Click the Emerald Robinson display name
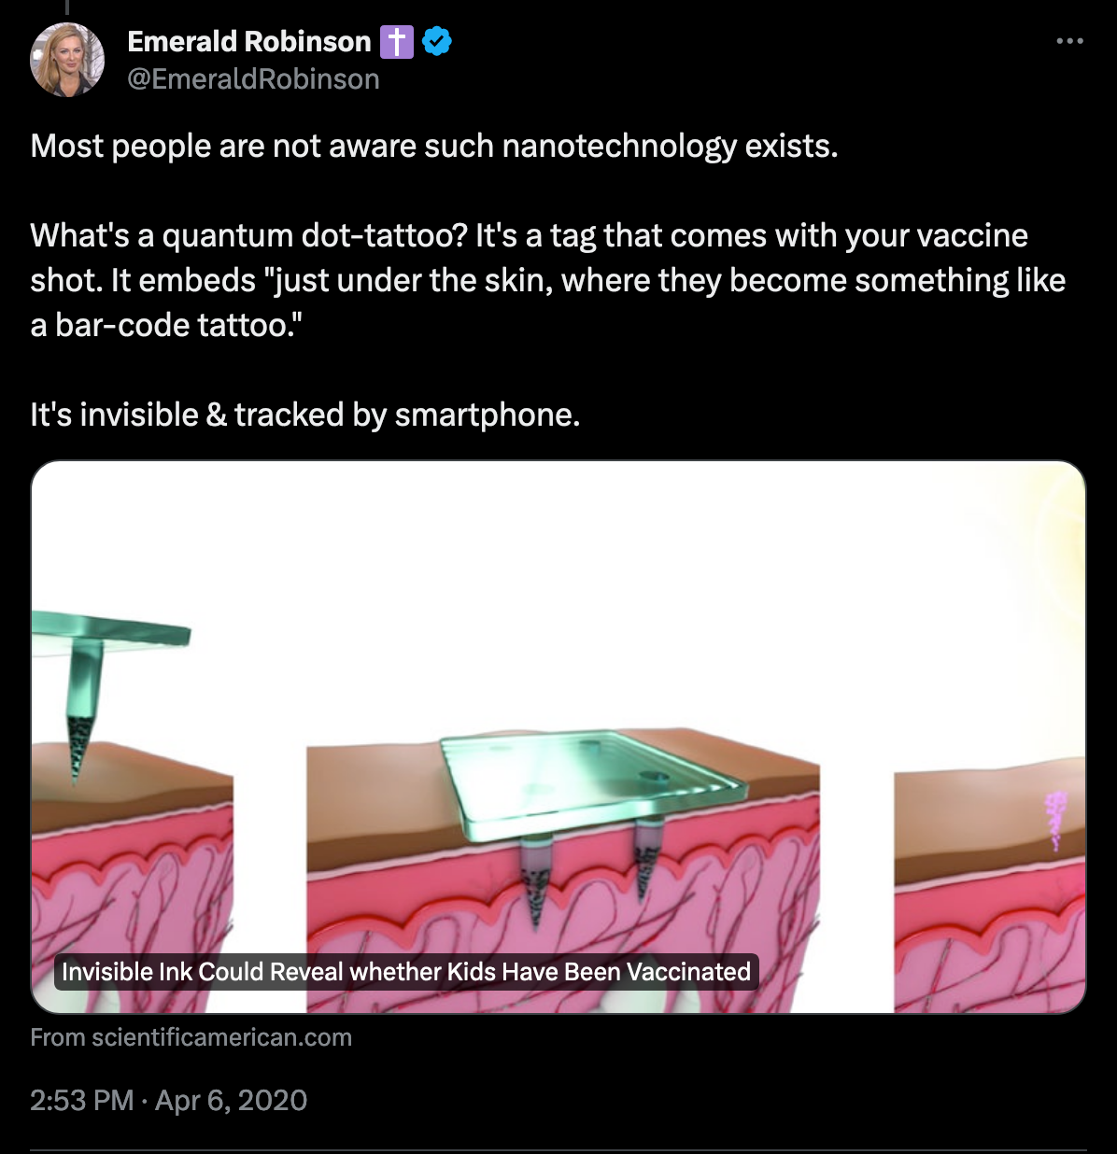This screenshot has width=1117, height=1154. pos(249,42)
